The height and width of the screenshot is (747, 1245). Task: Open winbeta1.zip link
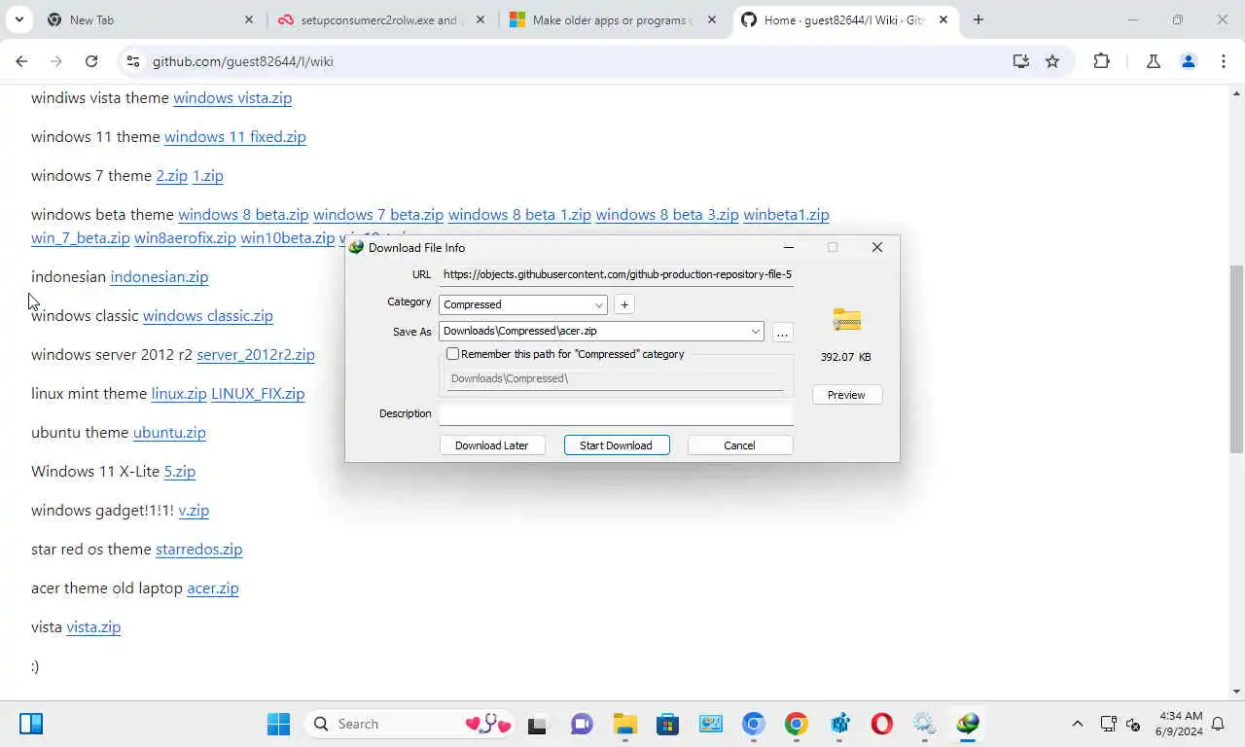pos(786,215)
